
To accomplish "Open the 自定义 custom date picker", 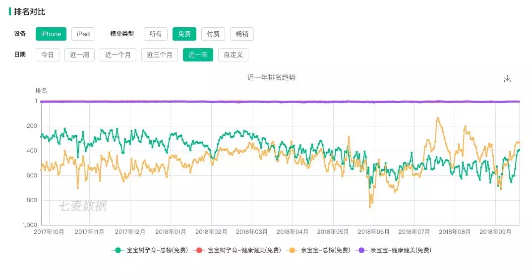I will [x=233, y=55].
